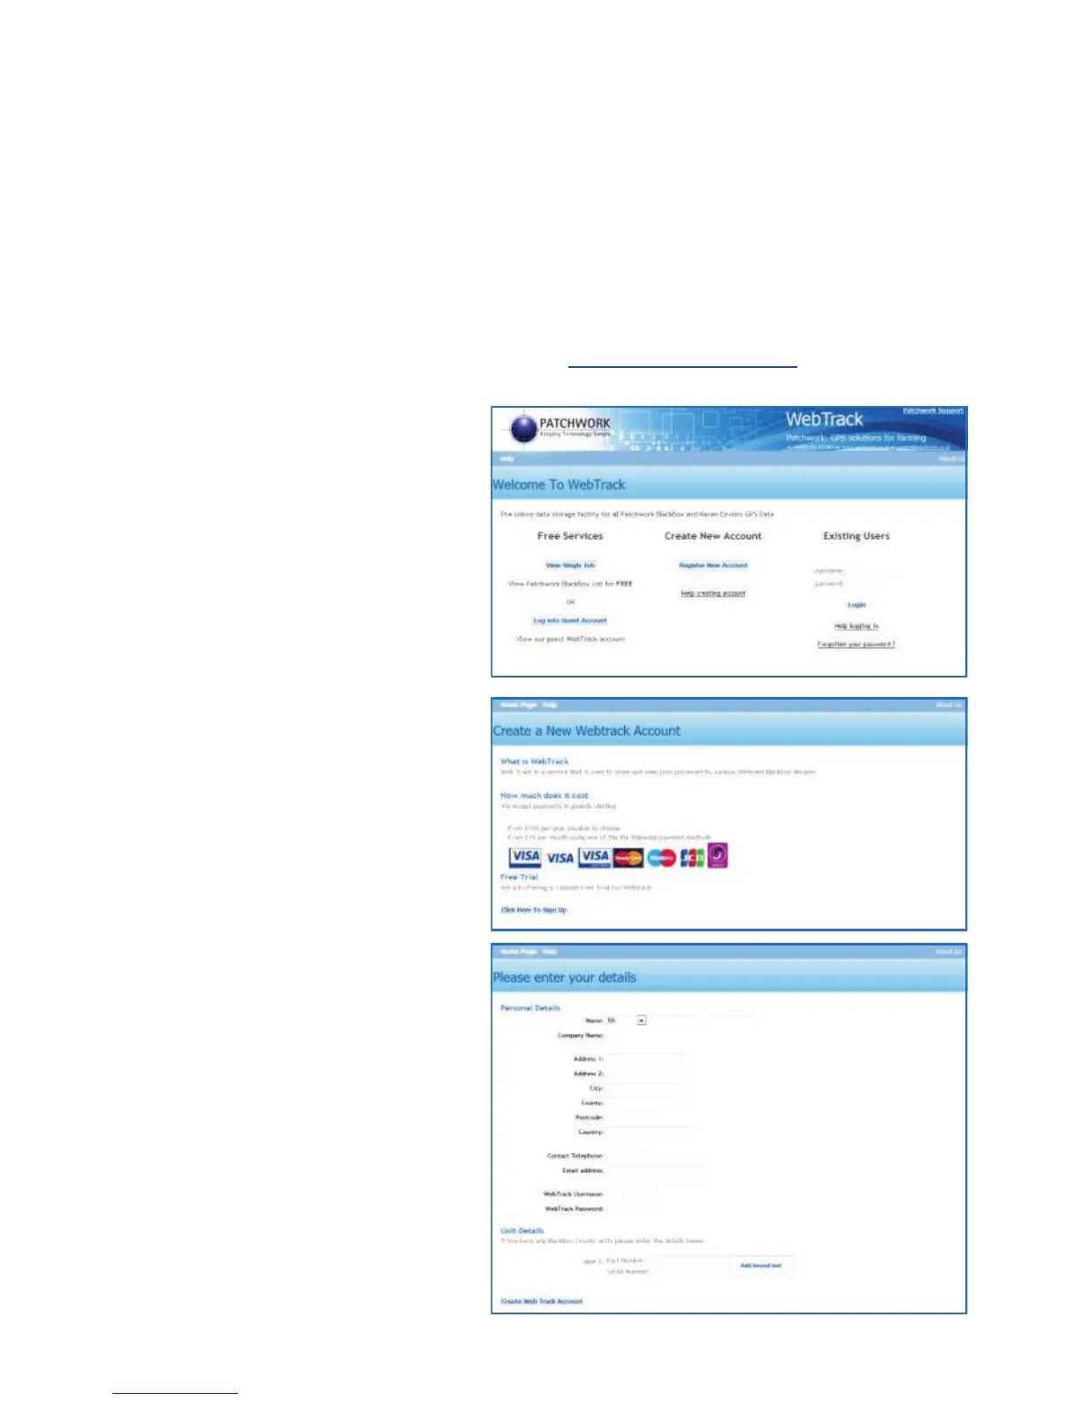Select the Existing Users heading

[857, 536]
